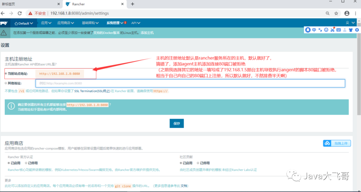
Task: Close the Rancher tab
Action: [x=123, y=4]
